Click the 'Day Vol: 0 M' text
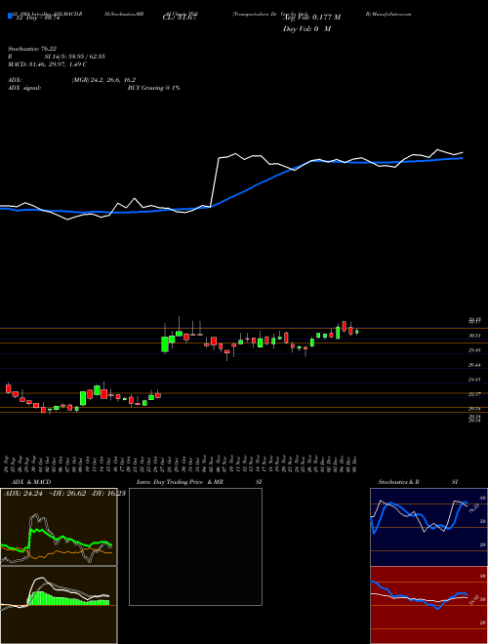Image resolution: width=488 pixels, height=644 pixels. (306, 28)
